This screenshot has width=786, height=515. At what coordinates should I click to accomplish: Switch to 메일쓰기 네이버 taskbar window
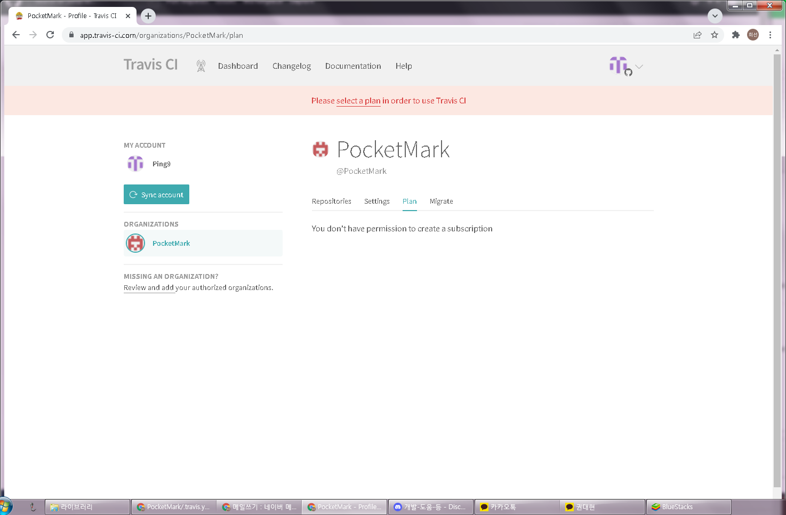[x=260, y=507]
